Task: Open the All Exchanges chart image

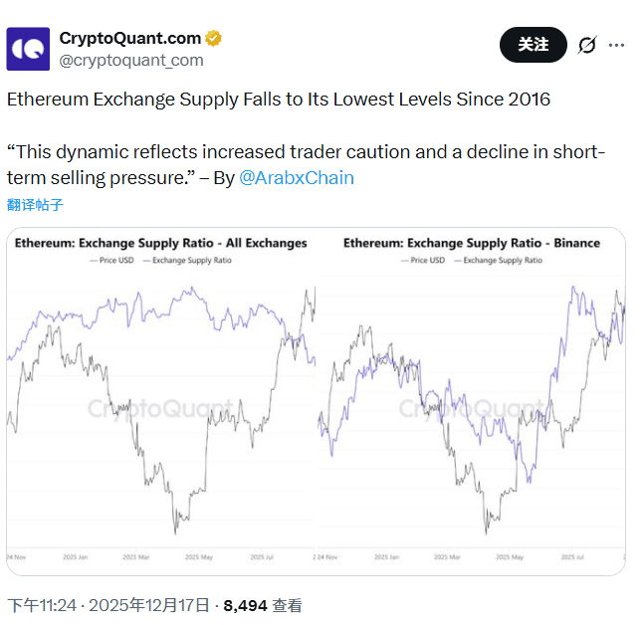Action: [x=161, y=398]
